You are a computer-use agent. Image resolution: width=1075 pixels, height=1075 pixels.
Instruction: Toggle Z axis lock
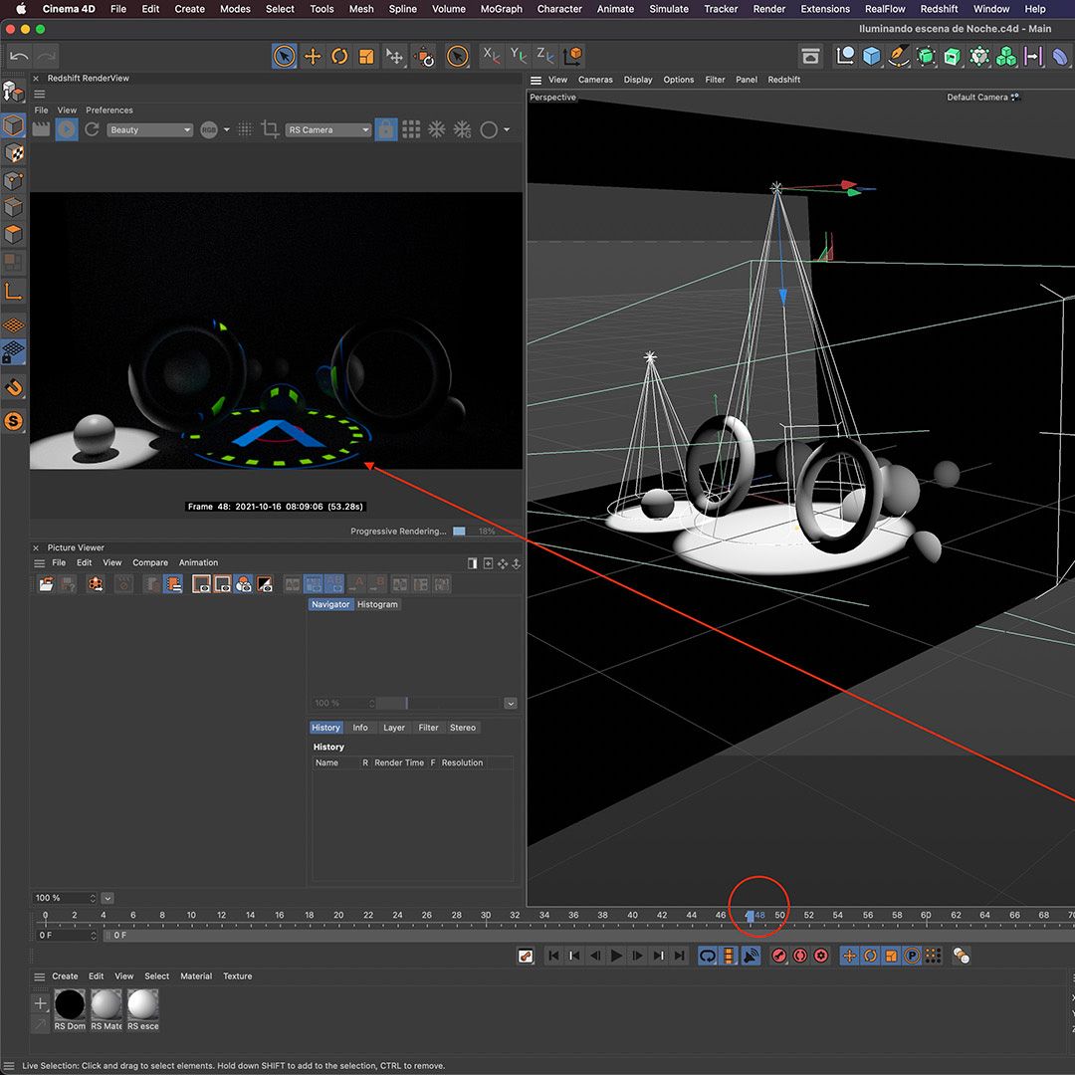tap(545, 55)
